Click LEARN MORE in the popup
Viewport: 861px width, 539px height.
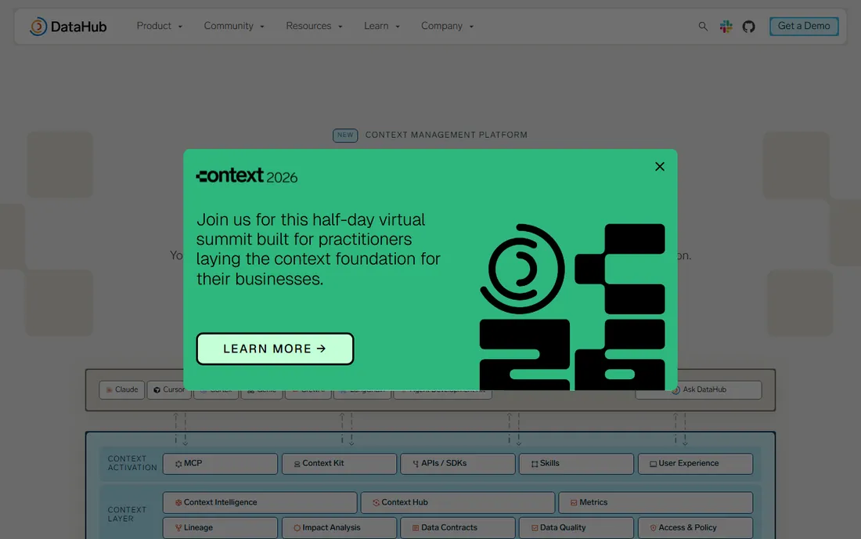pyautogui.click(x=275, y=349)
